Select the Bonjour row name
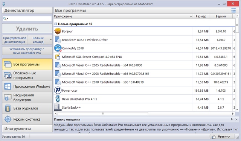 [67, 31]
